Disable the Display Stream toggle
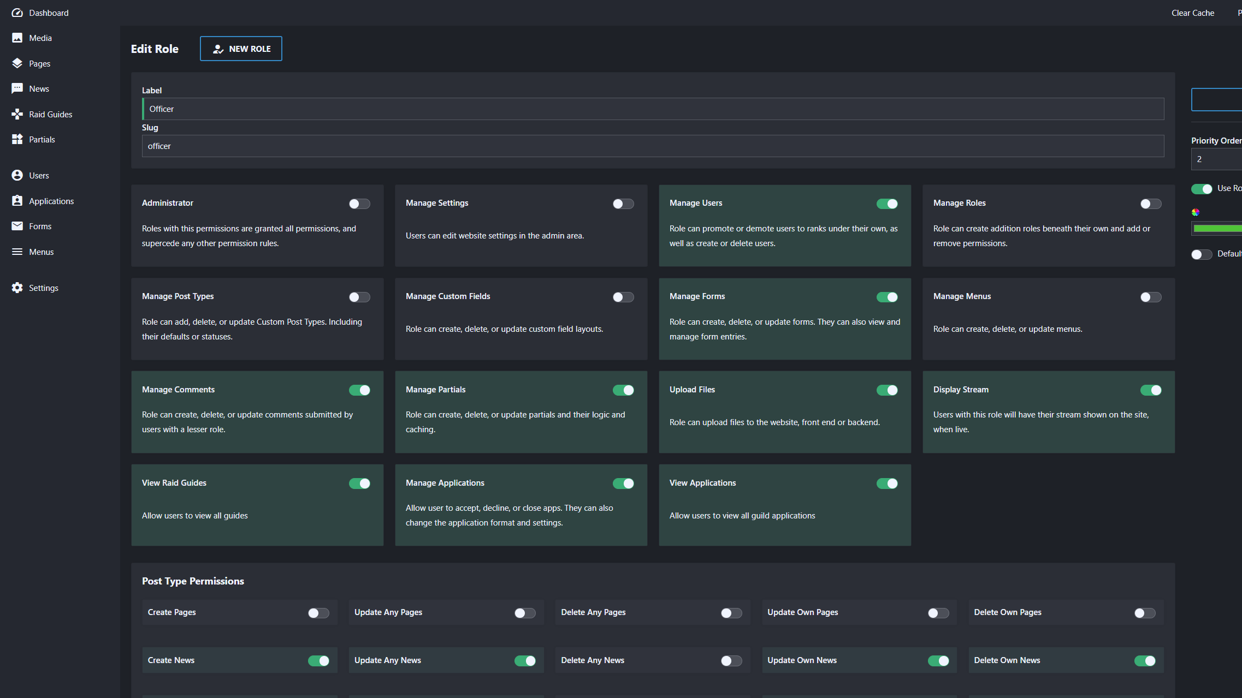 (x=1151, y=390)
